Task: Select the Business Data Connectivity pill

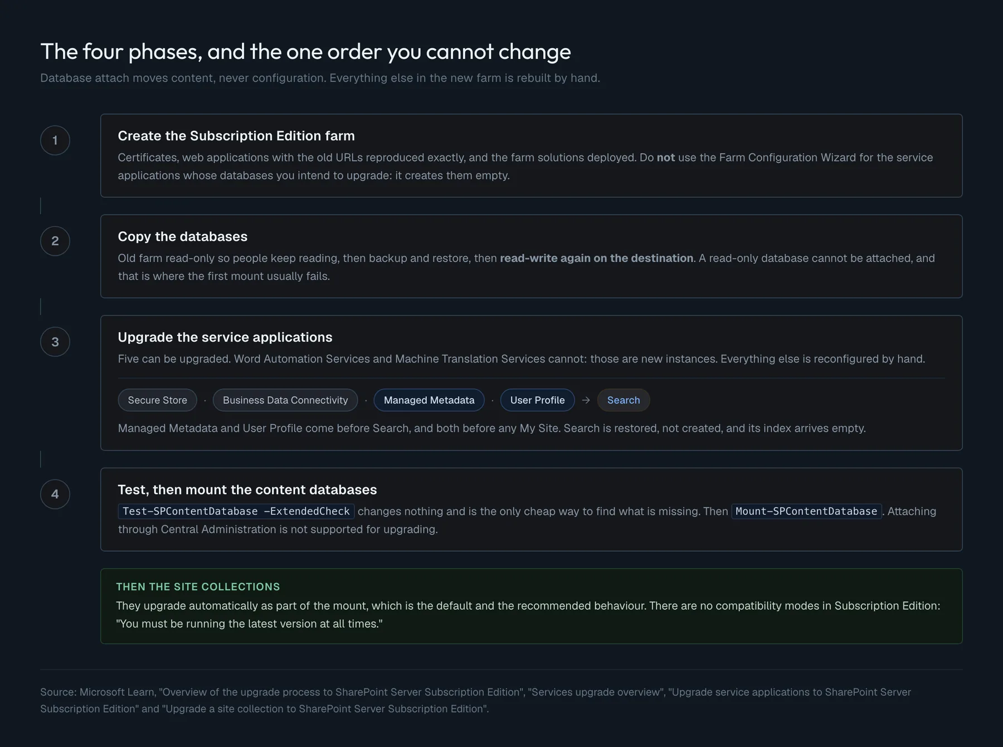Action: click(x=285, y=400)
